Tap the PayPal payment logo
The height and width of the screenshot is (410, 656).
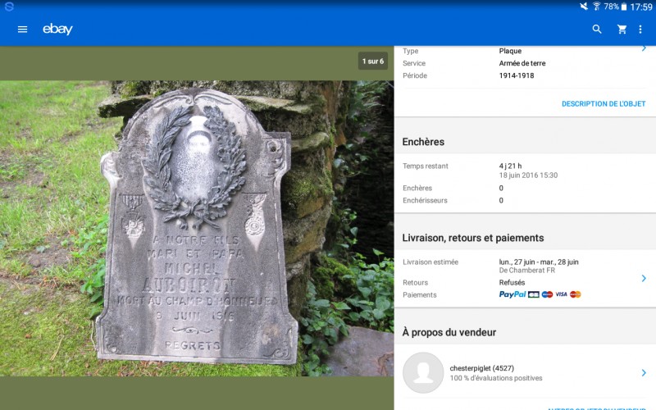[x=512, y=294]
